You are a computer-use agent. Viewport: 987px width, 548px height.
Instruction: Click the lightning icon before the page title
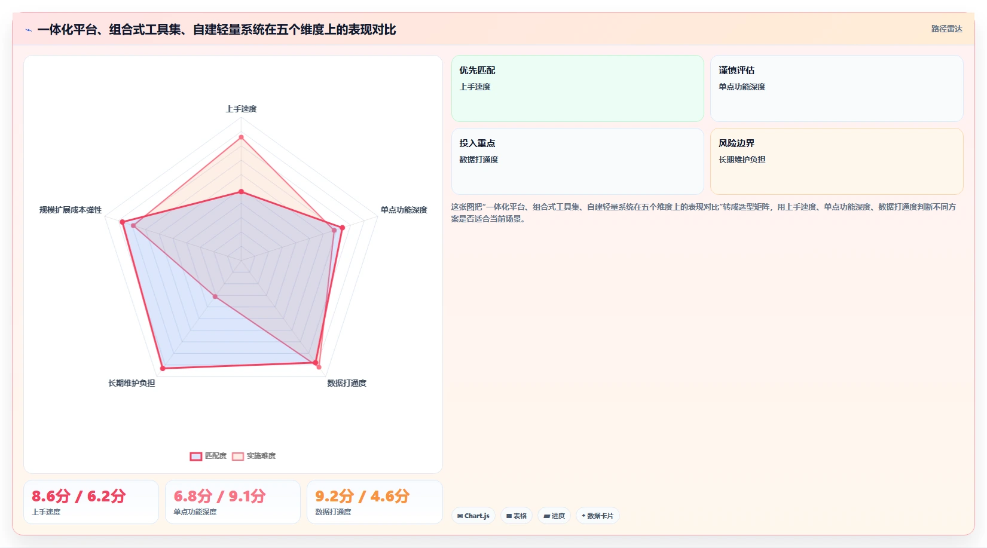(x=29, y=30)
